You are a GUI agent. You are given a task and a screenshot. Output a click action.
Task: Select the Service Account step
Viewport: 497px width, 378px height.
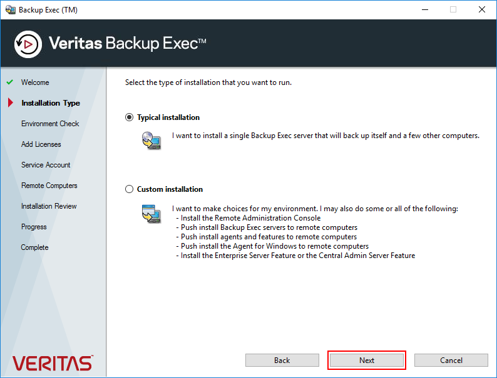click(x=46, y=165)
